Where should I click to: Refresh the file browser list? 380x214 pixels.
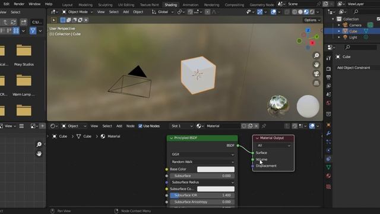(x=13, y=22)
